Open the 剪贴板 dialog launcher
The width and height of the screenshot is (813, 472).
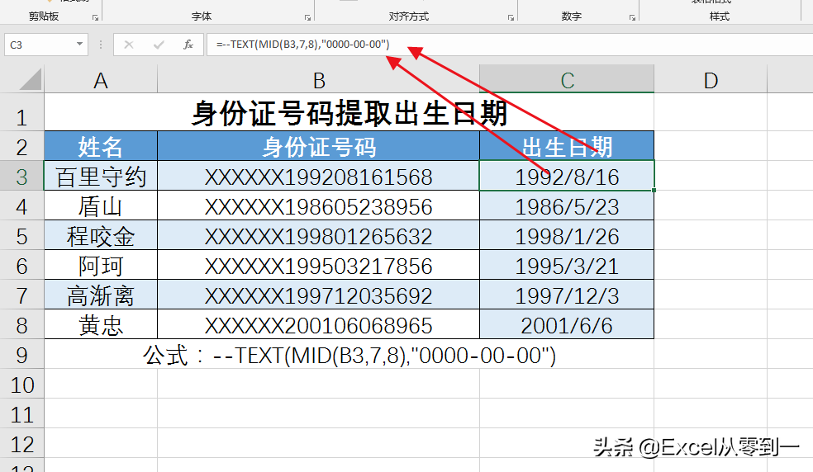[x=95, y=17]
